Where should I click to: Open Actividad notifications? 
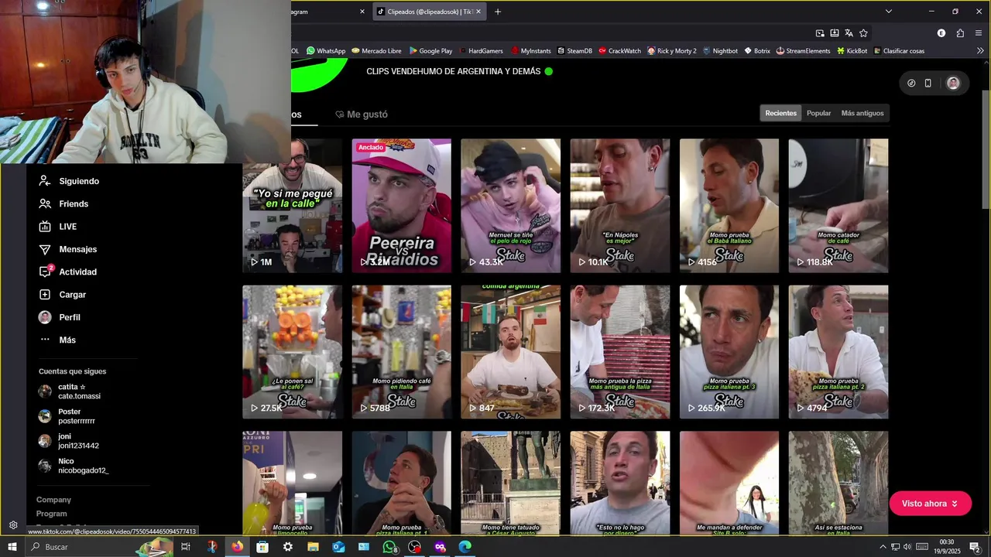67,272
